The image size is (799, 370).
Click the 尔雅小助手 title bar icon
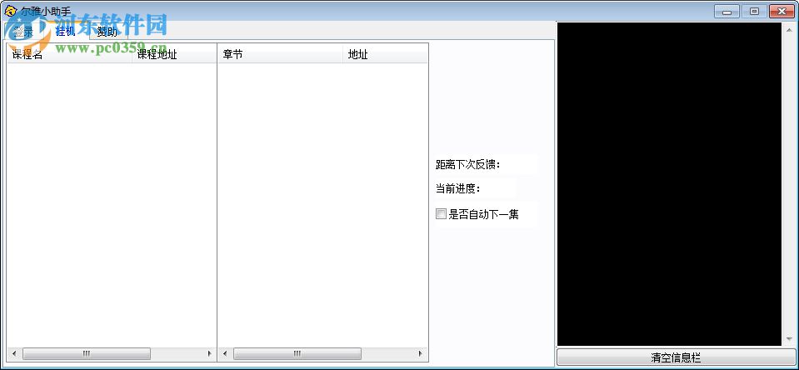pyautogui.click(x=10, y=11)
